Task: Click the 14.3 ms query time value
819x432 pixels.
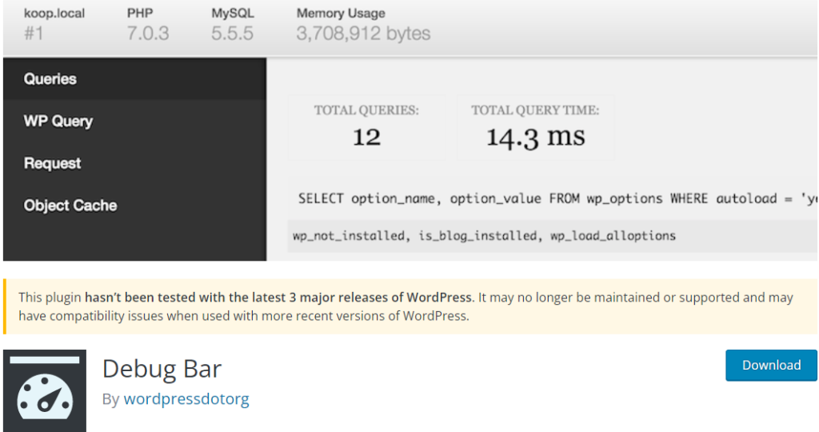Action: (535, 137)
